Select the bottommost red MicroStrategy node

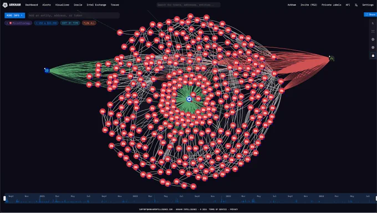pyautogui.click(x=193, y=186)
